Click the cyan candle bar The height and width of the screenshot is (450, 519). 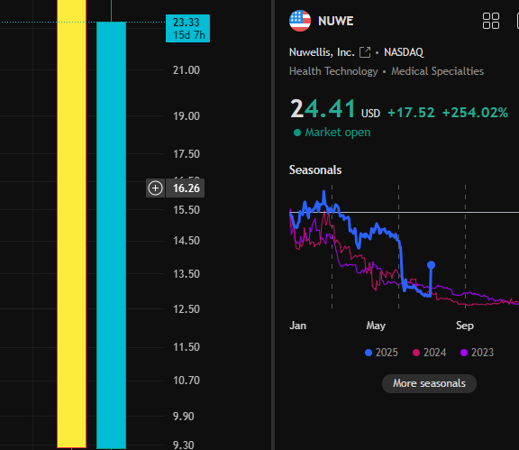tap(111, 235)
